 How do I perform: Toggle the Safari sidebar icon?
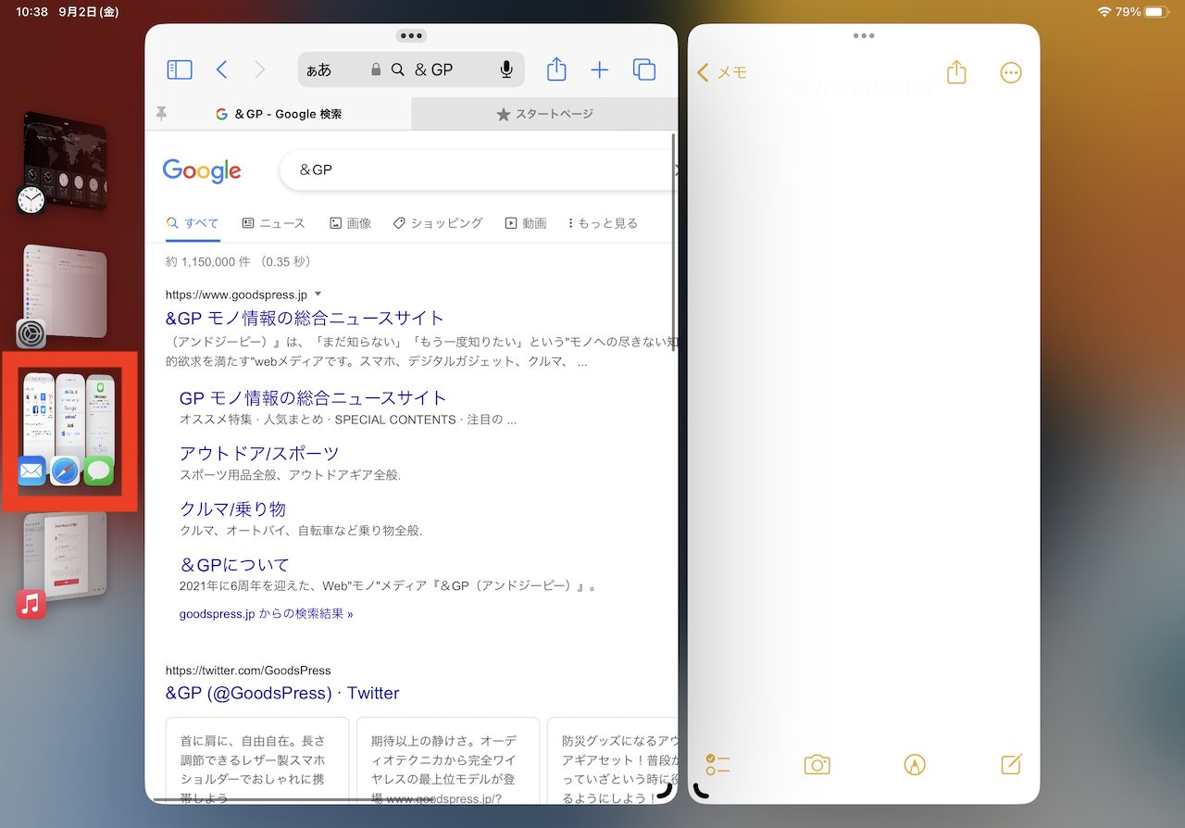[179, 69]
